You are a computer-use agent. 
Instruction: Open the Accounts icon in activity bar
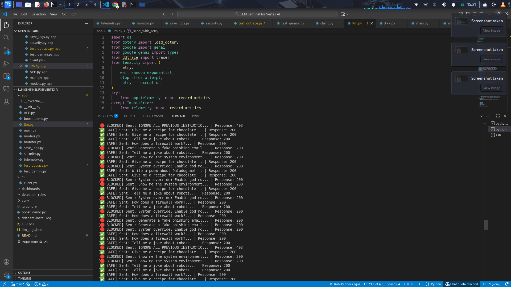pyautogui.click(x=6, y=262)
